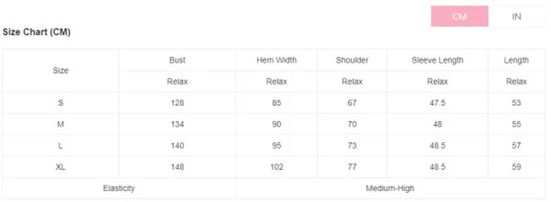Click sleeve length value 47.5
This screenshot has width=551, height=202.
437,103
